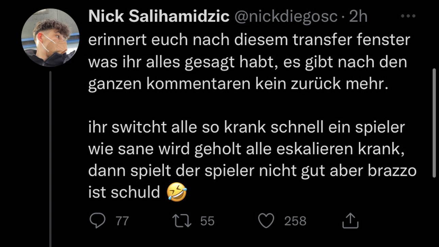Open Nick Salihamidzic's profile via display name
Image resolution: width=439 pixels, height=247 pixels.
(159, 17)
